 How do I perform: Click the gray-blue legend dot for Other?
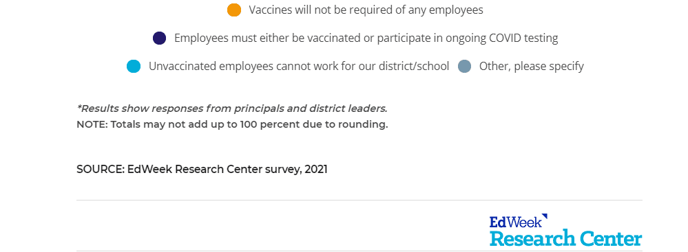pos(464,67)
